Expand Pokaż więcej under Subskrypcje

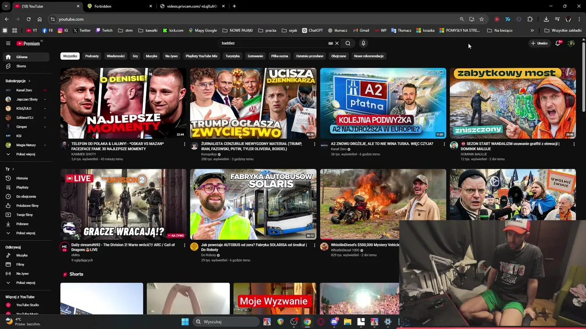[x=26, y=154]
